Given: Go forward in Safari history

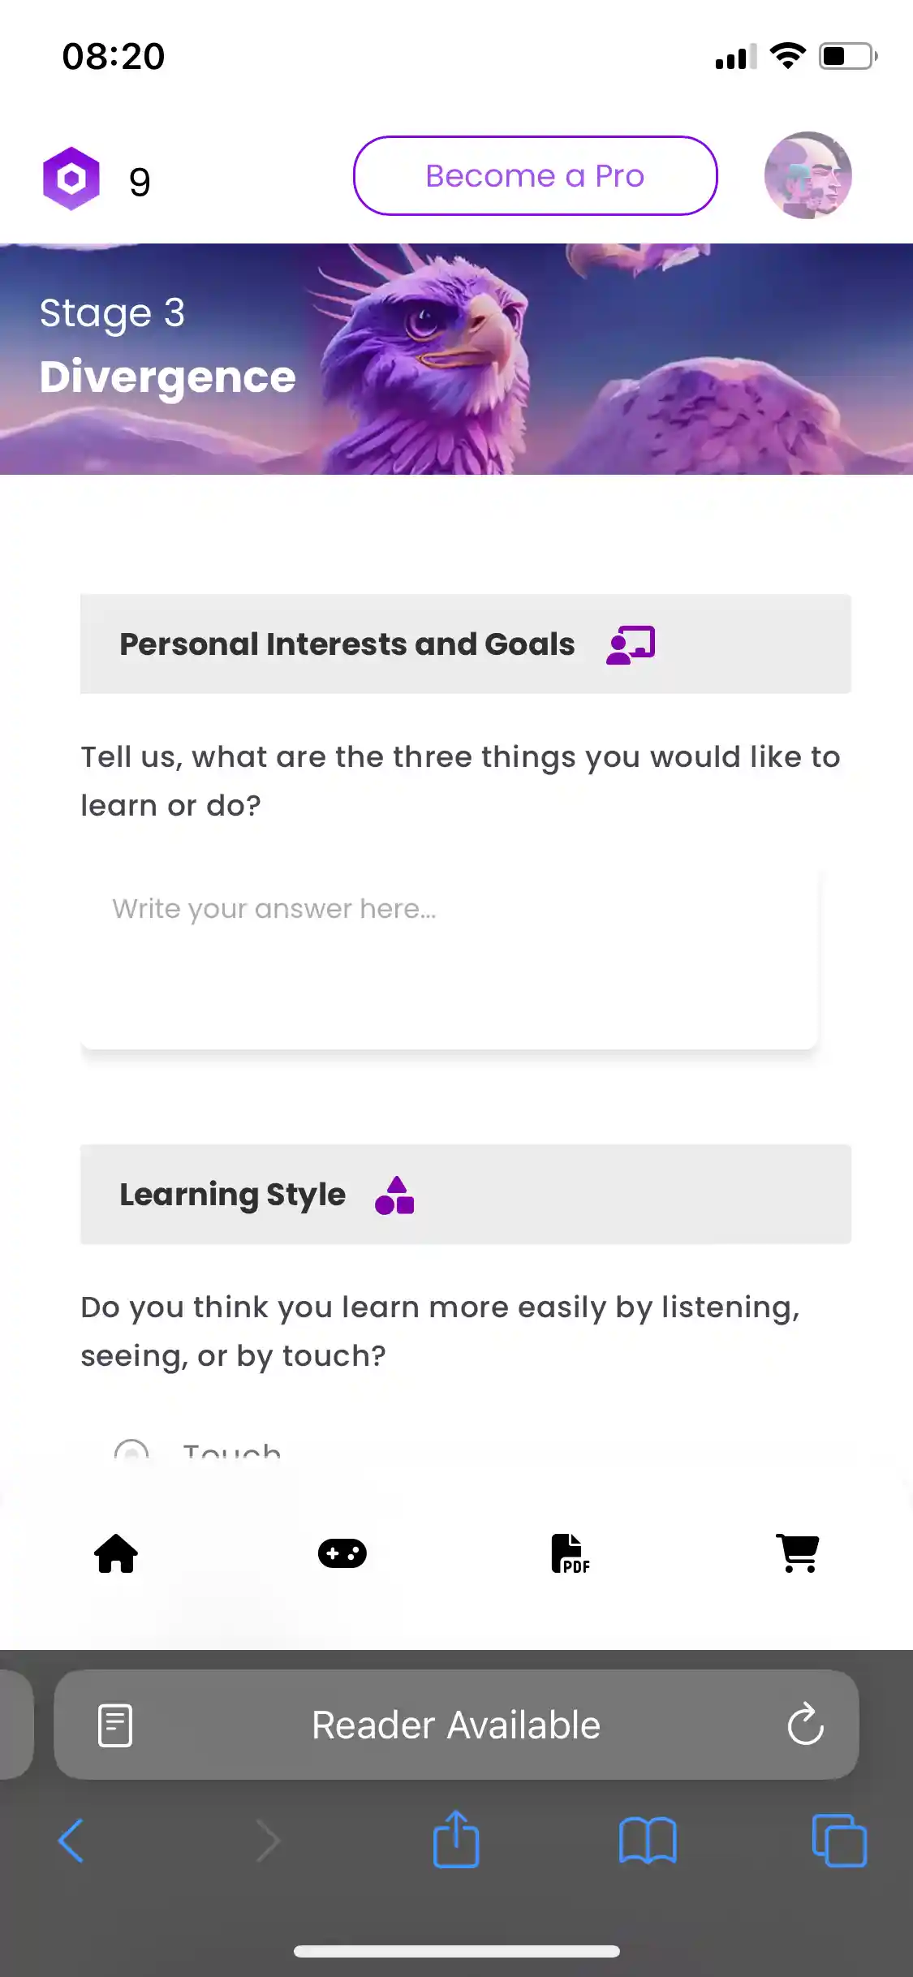Looking at the screenshot, I should 268,1841.
